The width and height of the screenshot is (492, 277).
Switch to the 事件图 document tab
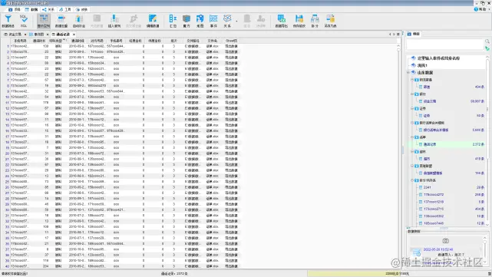[37, 35]
